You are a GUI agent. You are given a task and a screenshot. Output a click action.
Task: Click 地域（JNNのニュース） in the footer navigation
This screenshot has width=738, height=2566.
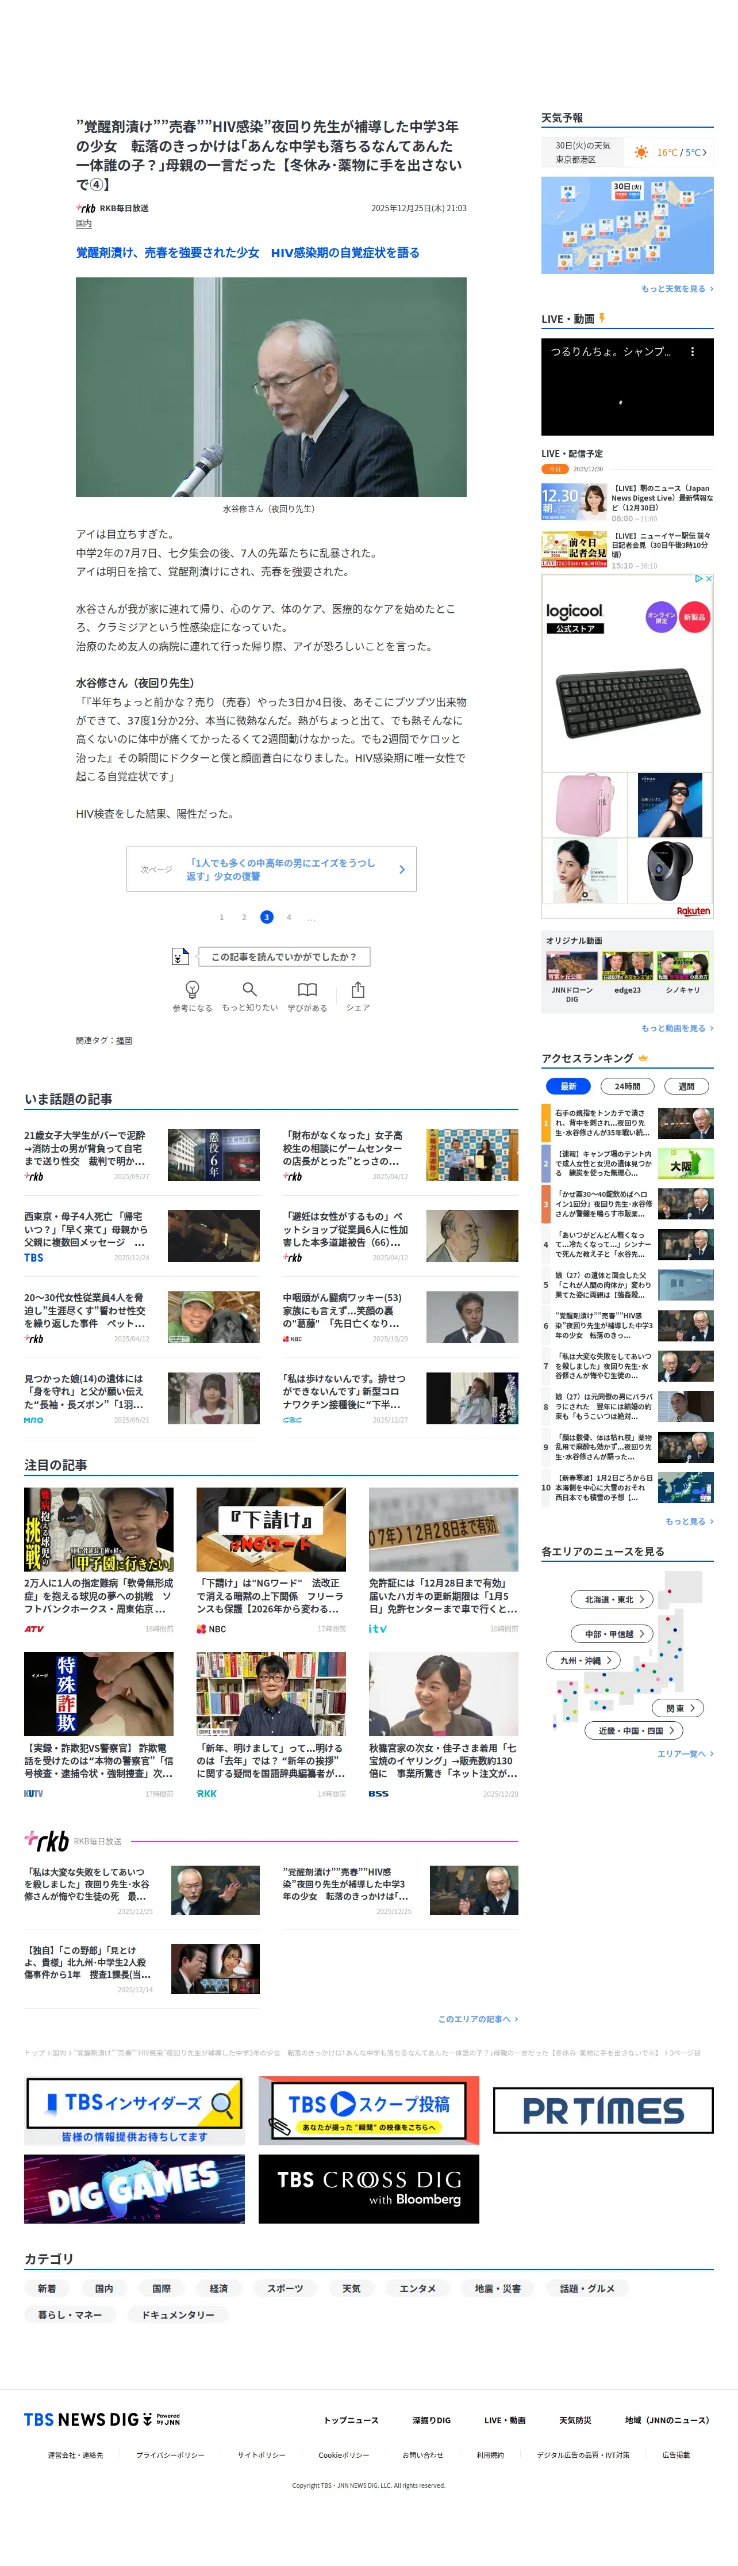click(667, 2420)
